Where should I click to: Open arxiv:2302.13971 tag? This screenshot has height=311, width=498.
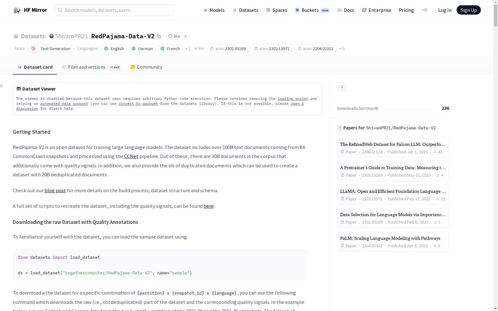click(x=272, y=49)
